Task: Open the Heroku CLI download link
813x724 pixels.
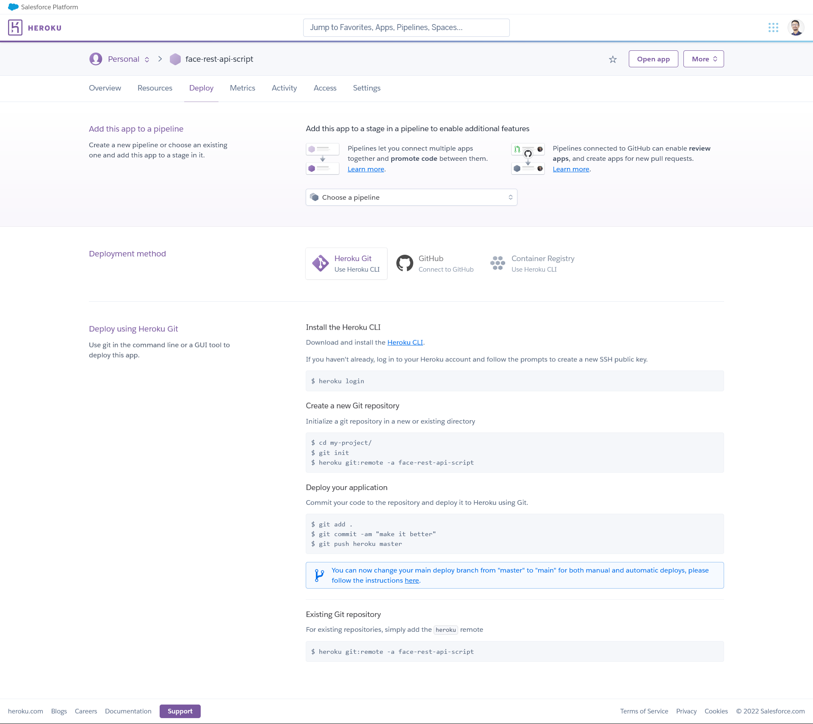Action: (x=405, y=342)
